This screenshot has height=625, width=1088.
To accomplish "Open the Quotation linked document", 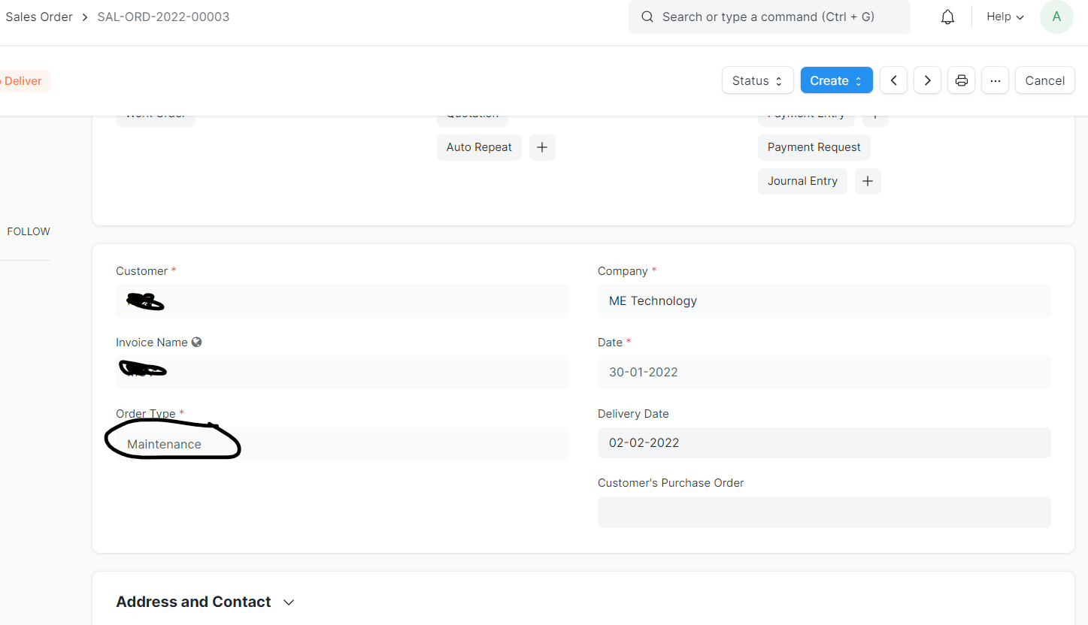I will pyautogui.click(x=472, y=113).
